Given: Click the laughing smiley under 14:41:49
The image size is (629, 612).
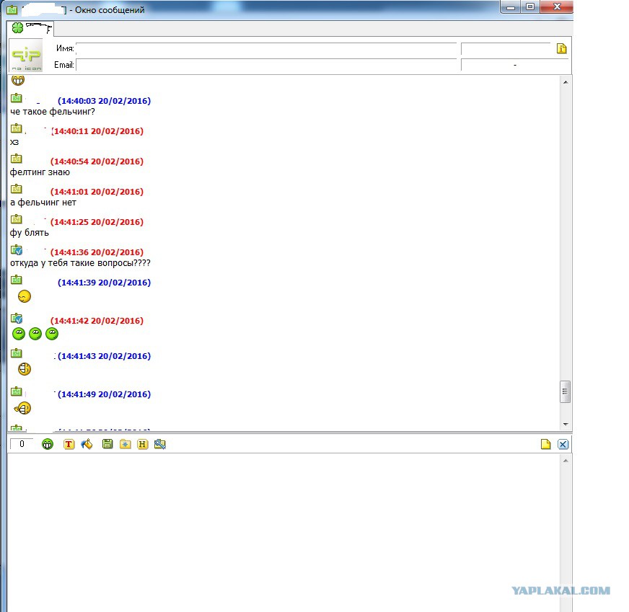Looking at the screenshot, I should point(23,409).
